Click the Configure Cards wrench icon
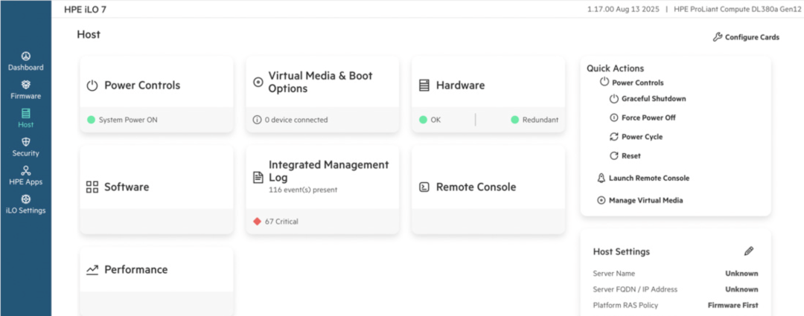The height and width of the screenshot is (316, 804). click(x=718, y=37)
